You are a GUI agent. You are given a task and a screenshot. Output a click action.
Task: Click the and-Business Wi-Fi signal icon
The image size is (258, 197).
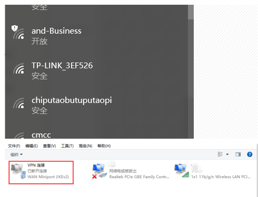click(x=18, y=33)
